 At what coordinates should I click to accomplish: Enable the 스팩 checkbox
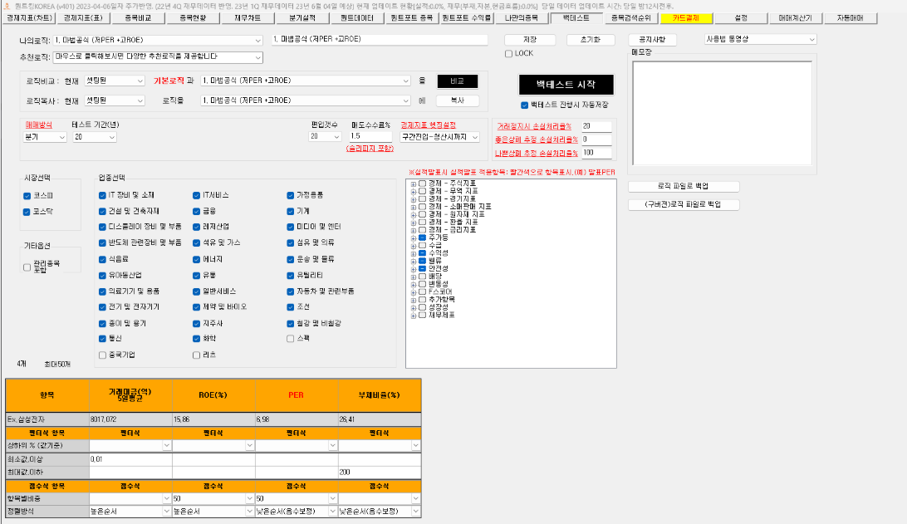pos(291,339)
